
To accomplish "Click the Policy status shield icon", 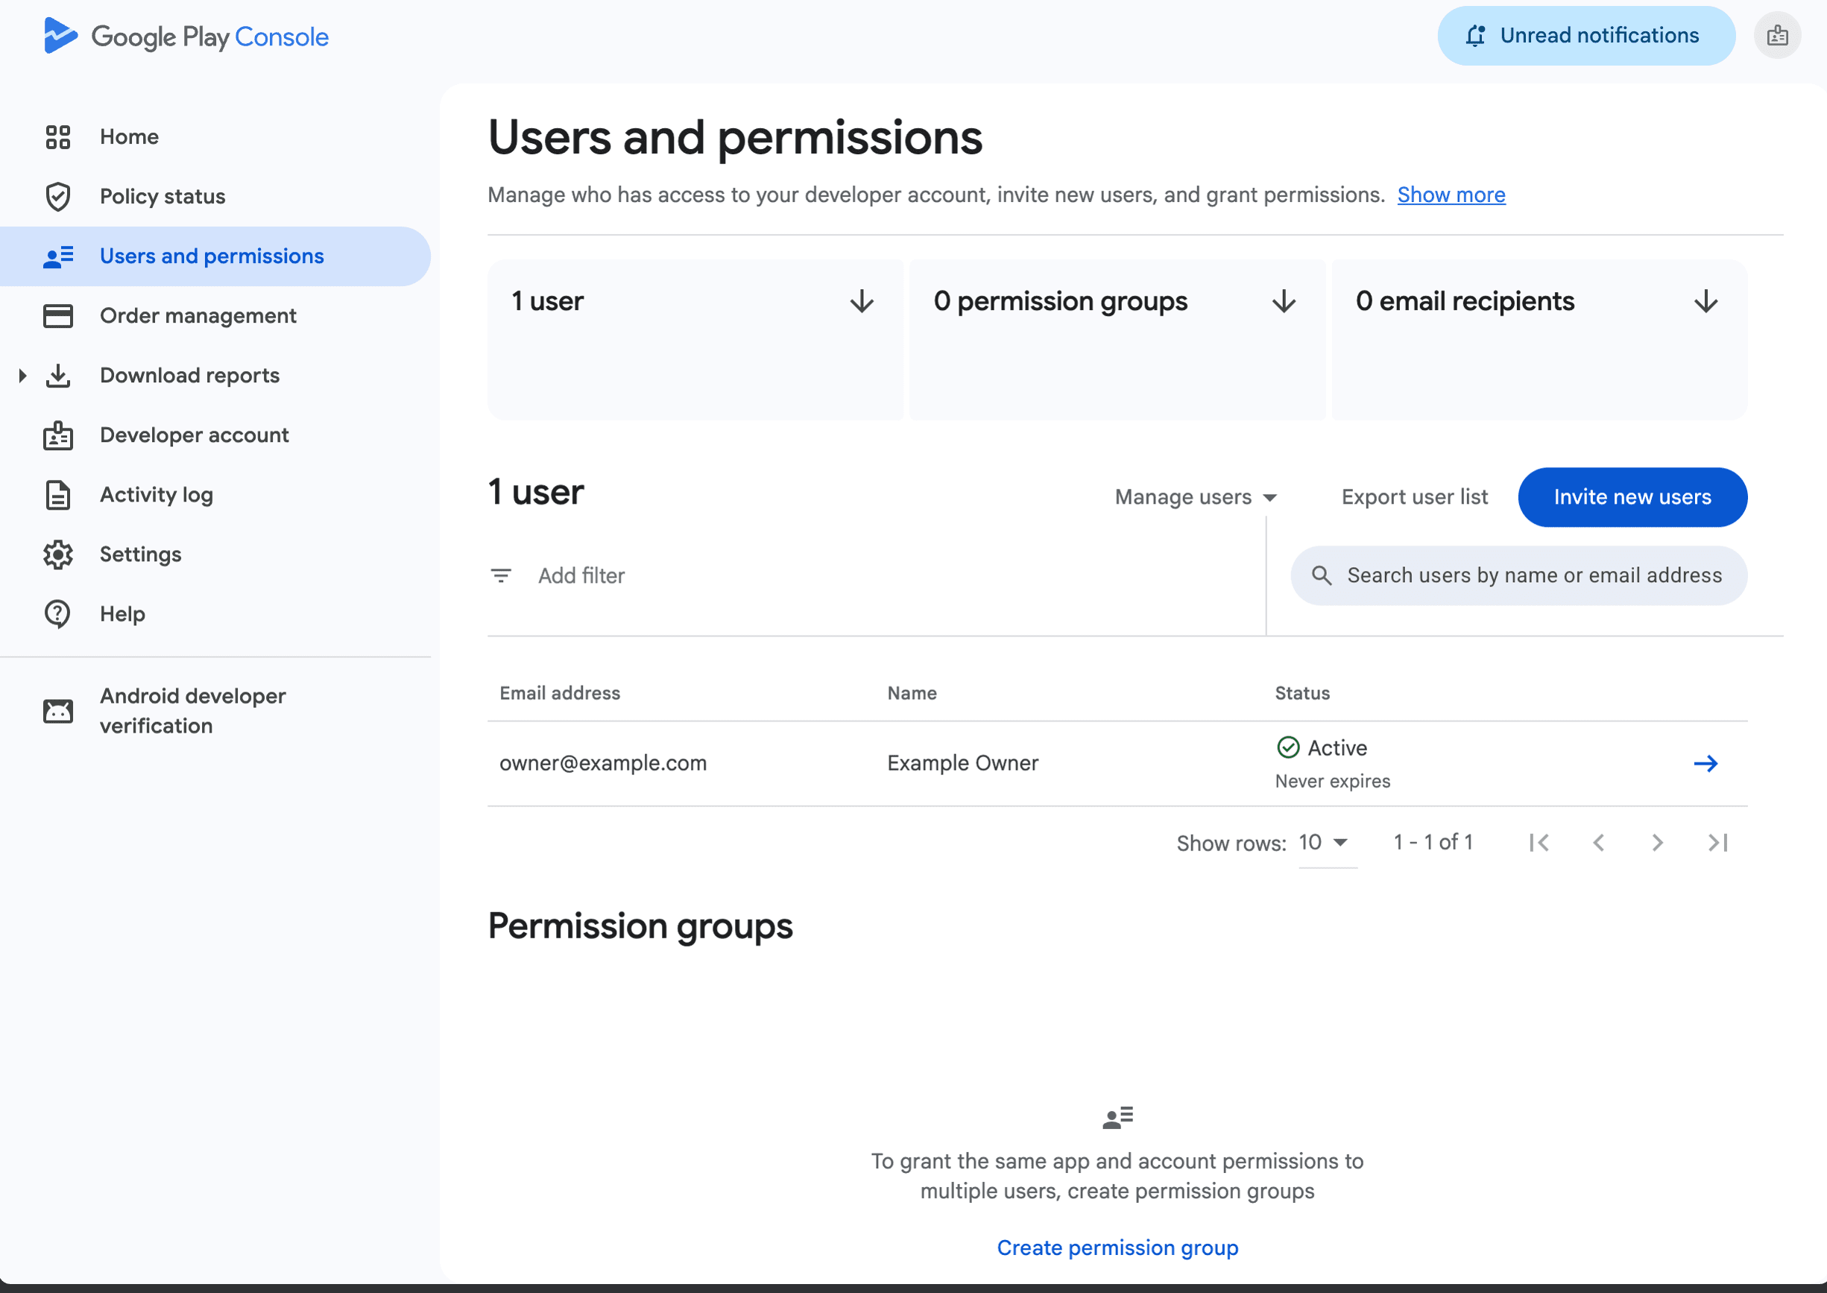I will click(57, 197).
